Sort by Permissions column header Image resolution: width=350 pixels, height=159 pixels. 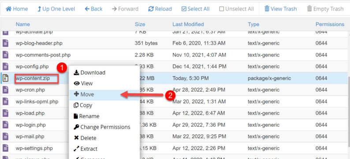[x=330, y=24]
